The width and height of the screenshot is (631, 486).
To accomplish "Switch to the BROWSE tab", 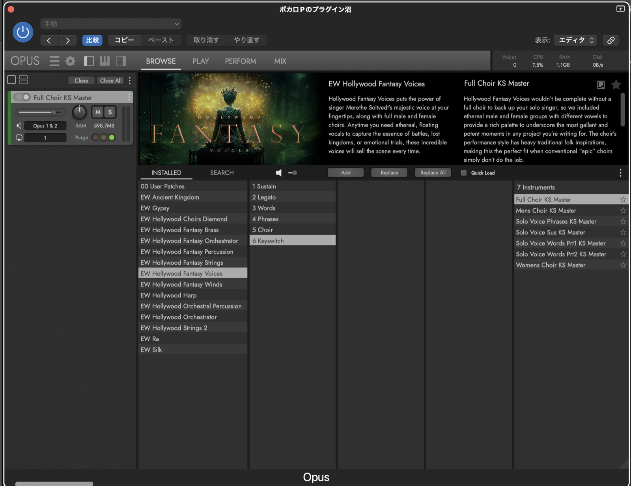I will tap(161, 61).
